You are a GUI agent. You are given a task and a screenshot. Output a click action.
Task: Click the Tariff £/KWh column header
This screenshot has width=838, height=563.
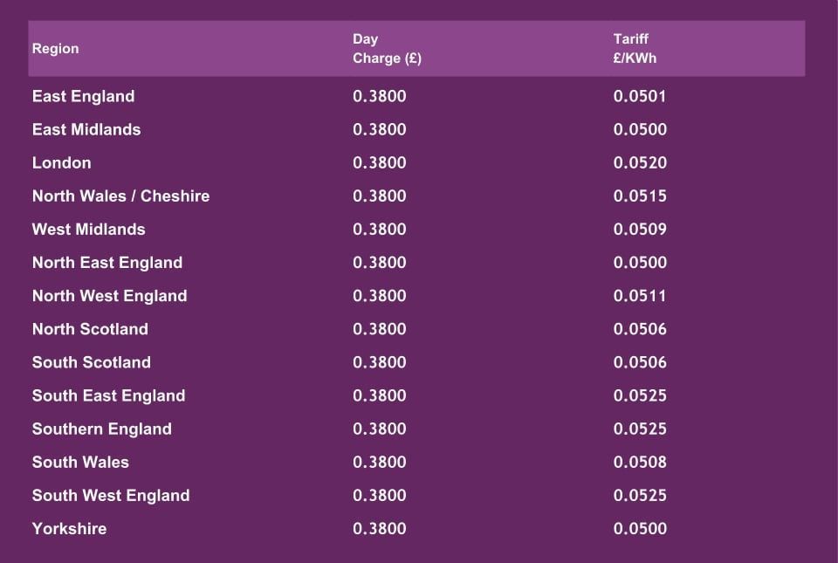635,49
